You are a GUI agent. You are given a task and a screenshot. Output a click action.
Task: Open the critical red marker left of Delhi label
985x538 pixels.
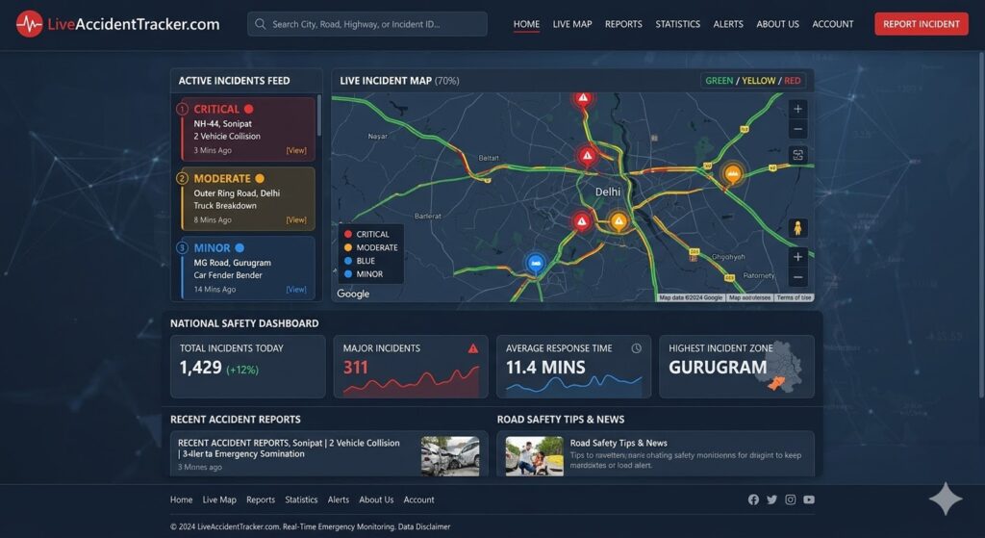(x=588, y=156)
